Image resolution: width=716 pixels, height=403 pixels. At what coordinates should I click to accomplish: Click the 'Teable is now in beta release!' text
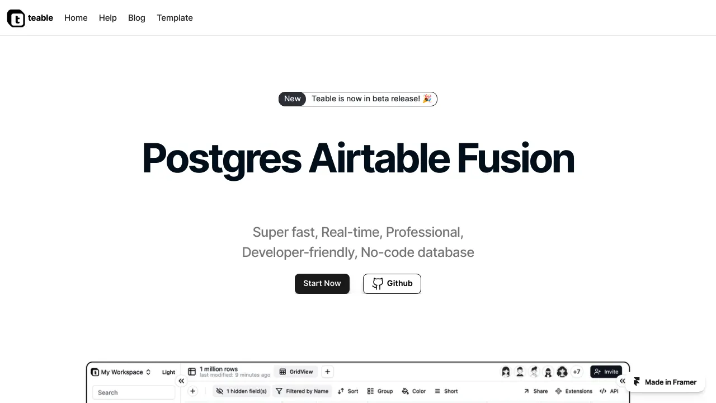click(371, 99)
